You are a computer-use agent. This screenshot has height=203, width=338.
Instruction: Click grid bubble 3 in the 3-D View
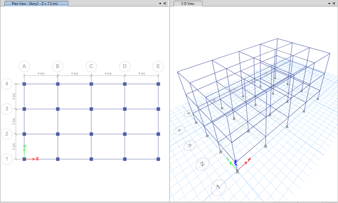190,145
